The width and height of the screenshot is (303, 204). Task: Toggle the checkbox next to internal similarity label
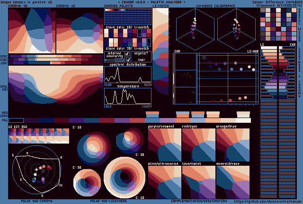pyautogui.click(x=127, y=53)
